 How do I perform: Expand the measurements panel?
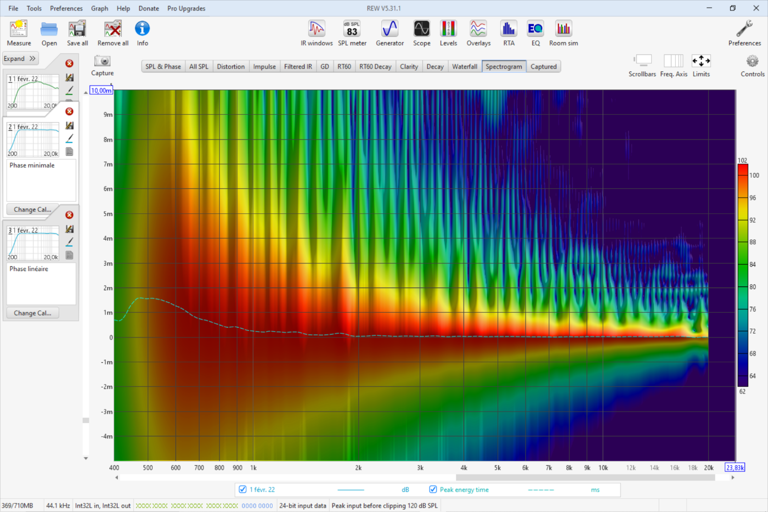click(20, 59)
